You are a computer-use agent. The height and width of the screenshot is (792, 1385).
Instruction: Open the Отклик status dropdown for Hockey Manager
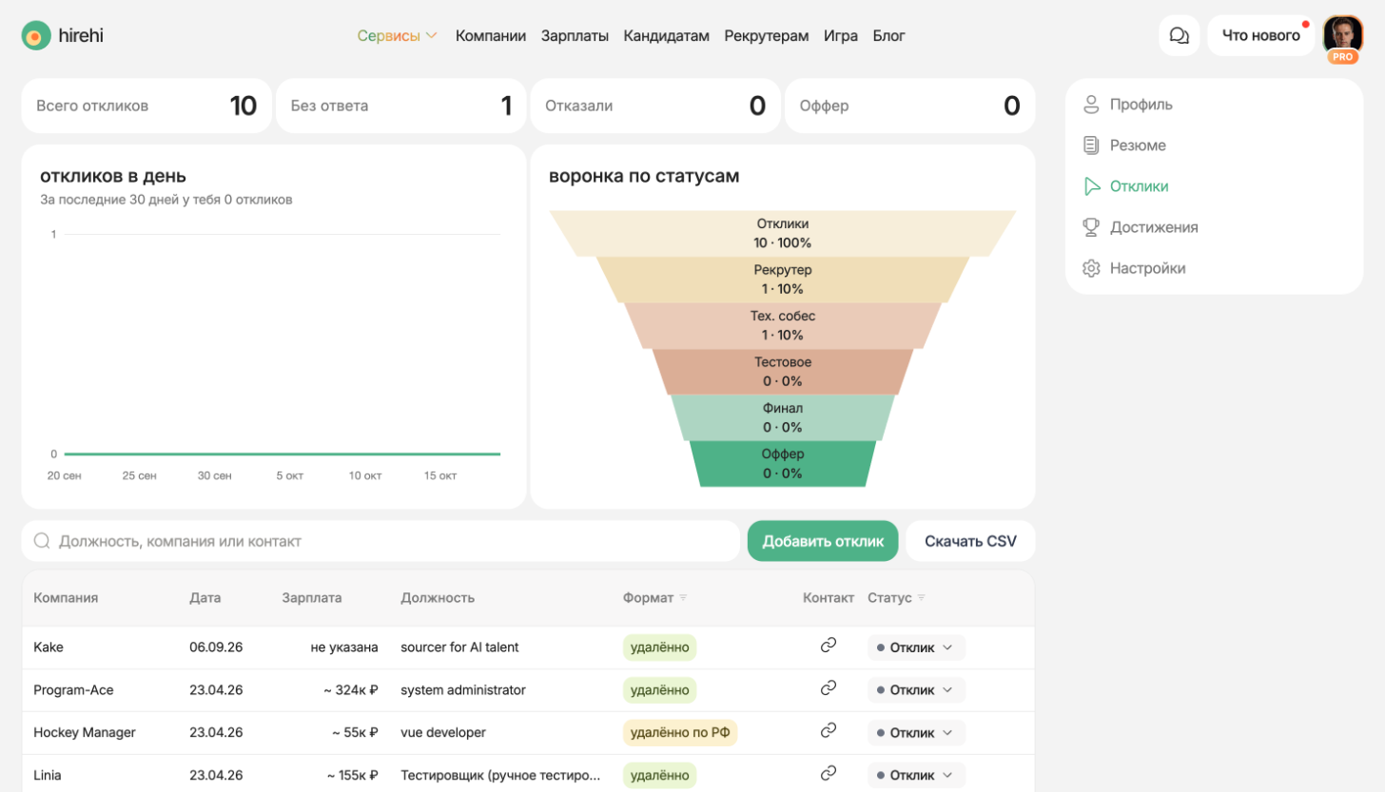(916, 733)
